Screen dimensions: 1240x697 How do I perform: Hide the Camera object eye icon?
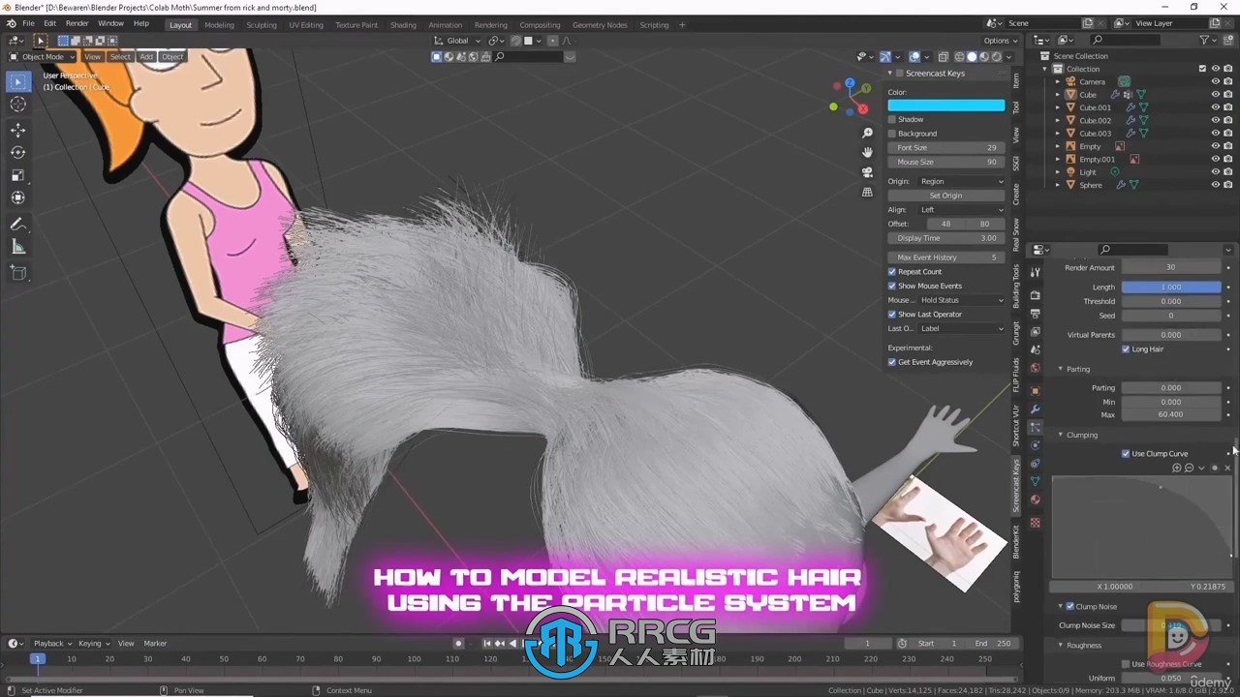(x=1216, y=81)
